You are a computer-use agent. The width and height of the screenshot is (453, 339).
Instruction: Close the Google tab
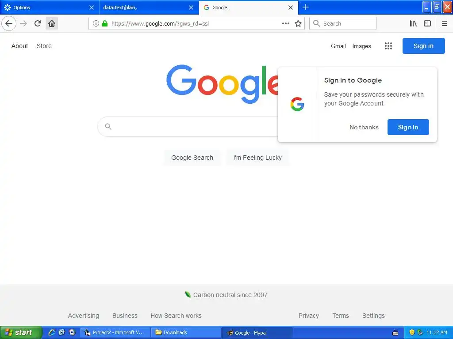point(291,8)
